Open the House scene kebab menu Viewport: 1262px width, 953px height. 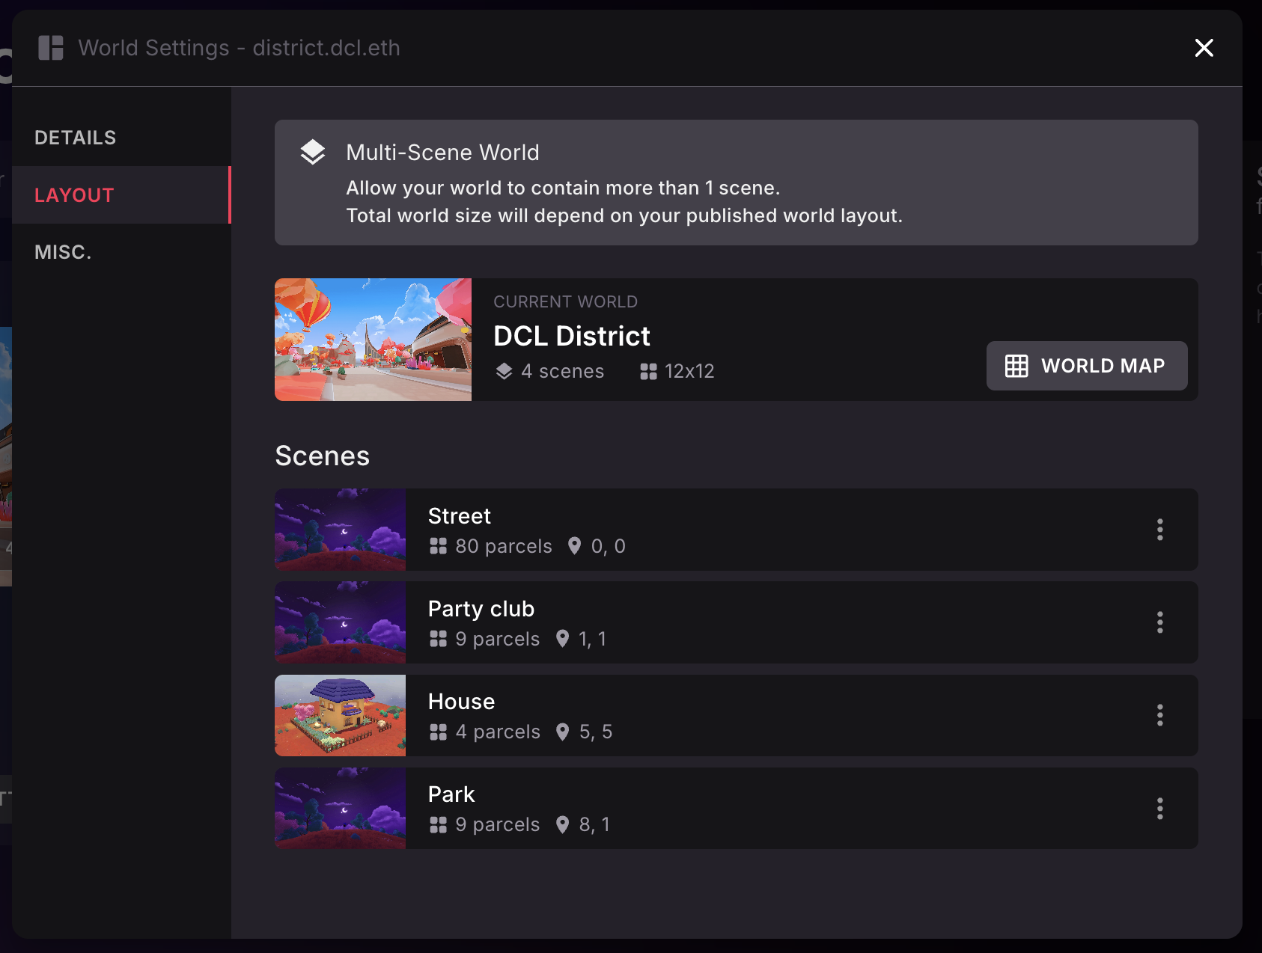[1159, 715]
